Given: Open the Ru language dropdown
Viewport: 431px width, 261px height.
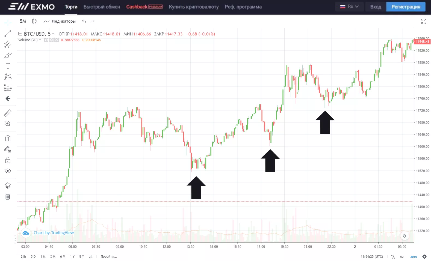Looking at the screenshot, I should click(x=349, y=7).
